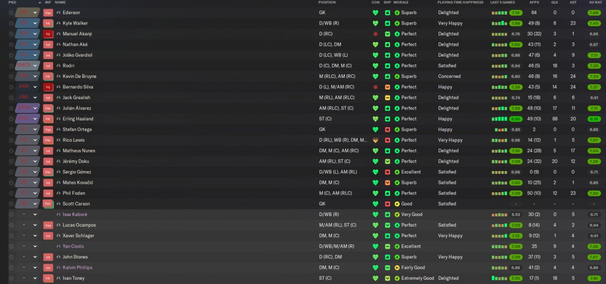Click the red match sharpness icon for Stefan Ortega
Image resolution: width=606 pixels, height=284 pixels.
tap(387, 129)
